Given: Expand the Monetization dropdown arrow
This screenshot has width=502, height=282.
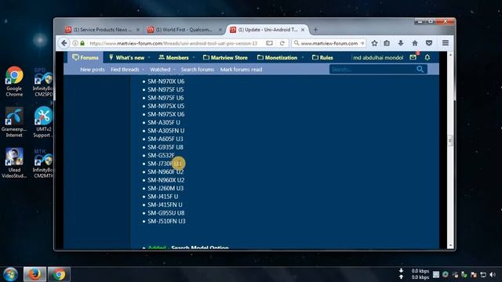Looking at the screenshot, I should (303, 58).
